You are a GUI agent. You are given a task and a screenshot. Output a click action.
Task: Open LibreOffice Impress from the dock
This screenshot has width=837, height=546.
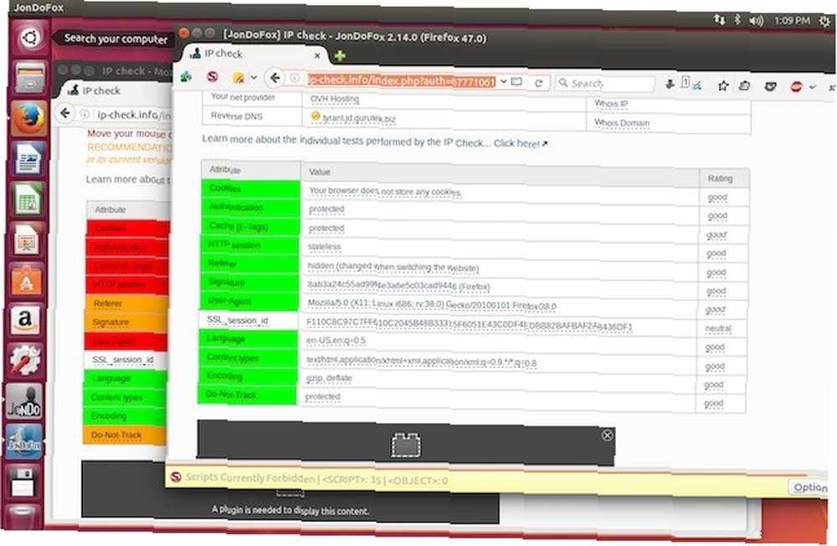(26, 240)
